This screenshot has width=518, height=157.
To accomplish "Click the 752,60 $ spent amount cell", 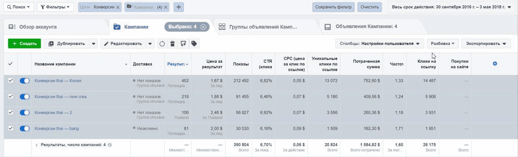I will [371, 81].
